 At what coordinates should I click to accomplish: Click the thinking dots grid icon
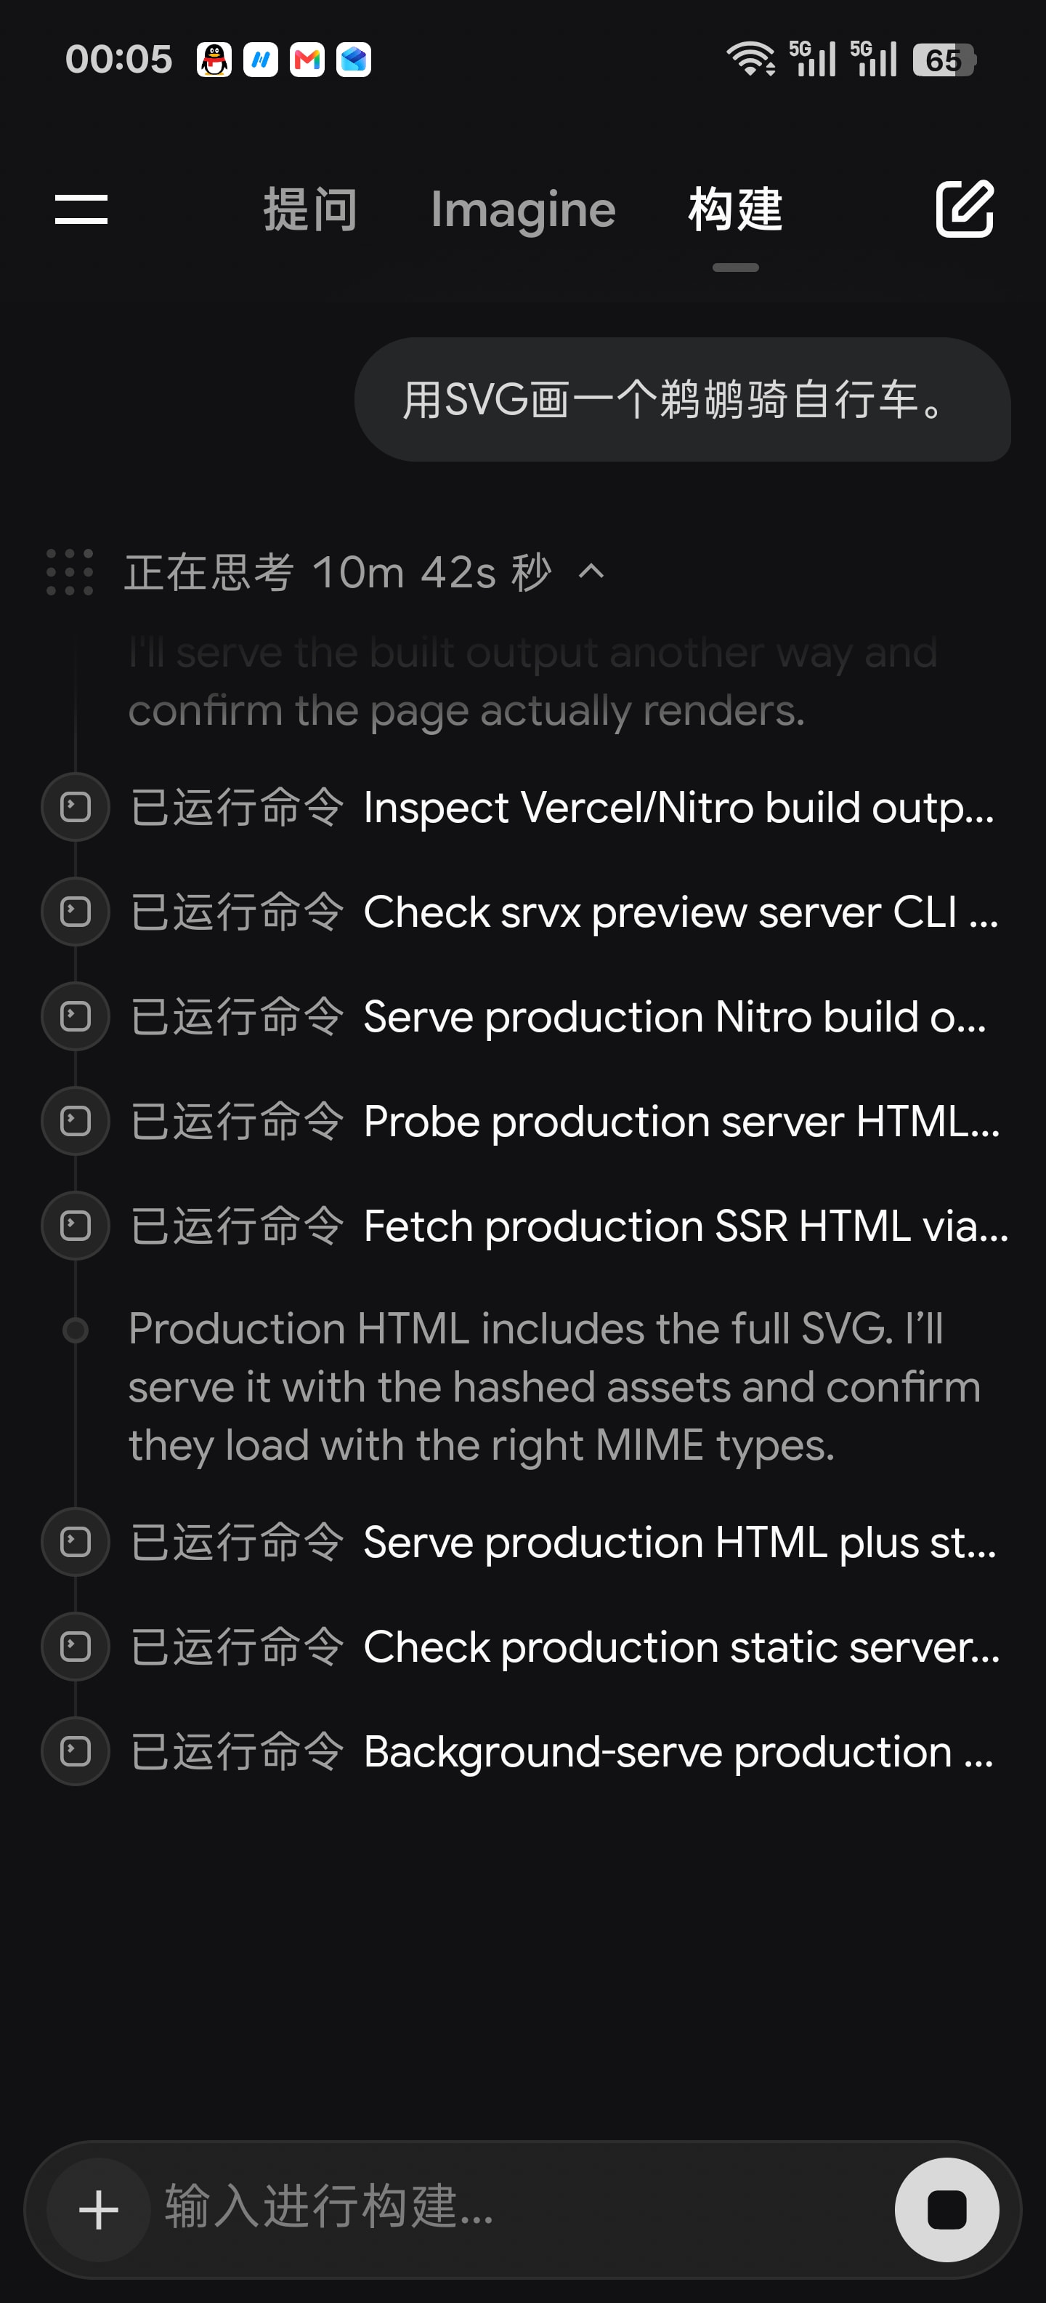70,572
